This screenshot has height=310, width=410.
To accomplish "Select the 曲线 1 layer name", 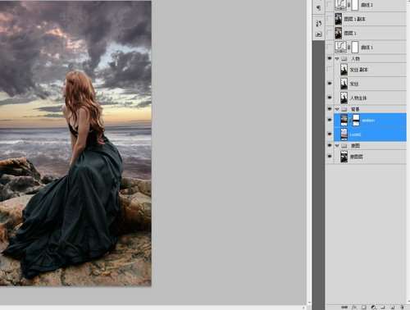I will pyautogui.click(x=367, y=48).
